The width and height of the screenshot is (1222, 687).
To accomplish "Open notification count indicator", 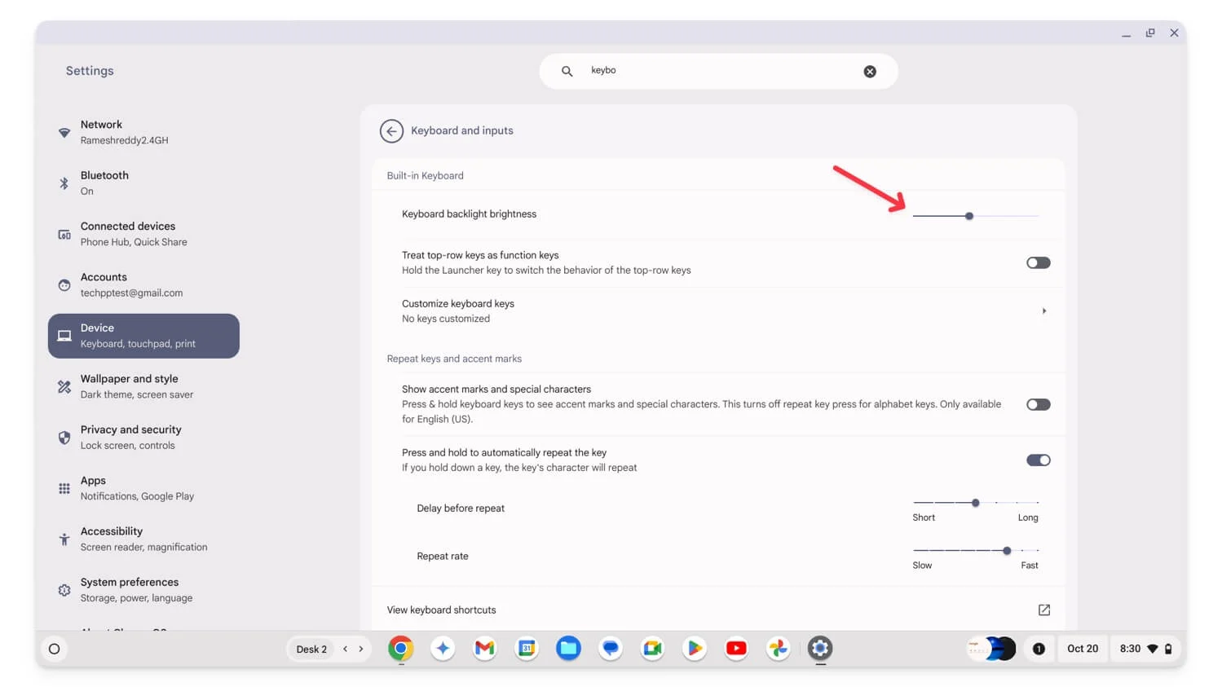I will click(1039, 650).
